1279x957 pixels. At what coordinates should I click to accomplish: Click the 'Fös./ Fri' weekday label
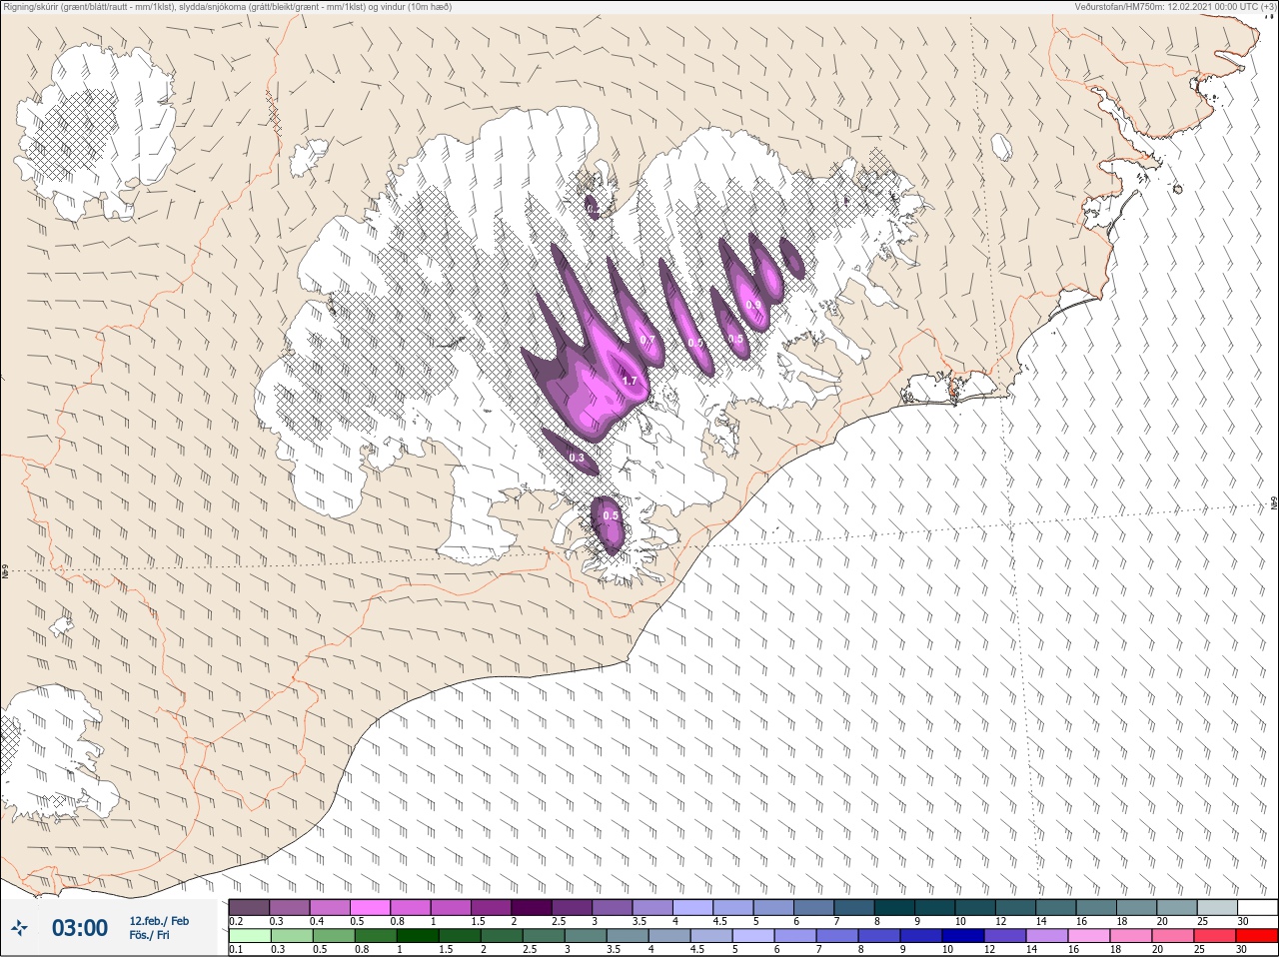149,936
